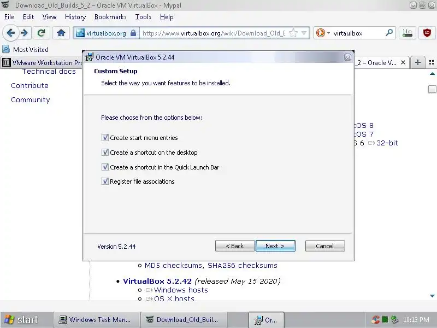437x328 pixels.
Task: Bookmark this page with the star icon
Action: pos(293,33)
